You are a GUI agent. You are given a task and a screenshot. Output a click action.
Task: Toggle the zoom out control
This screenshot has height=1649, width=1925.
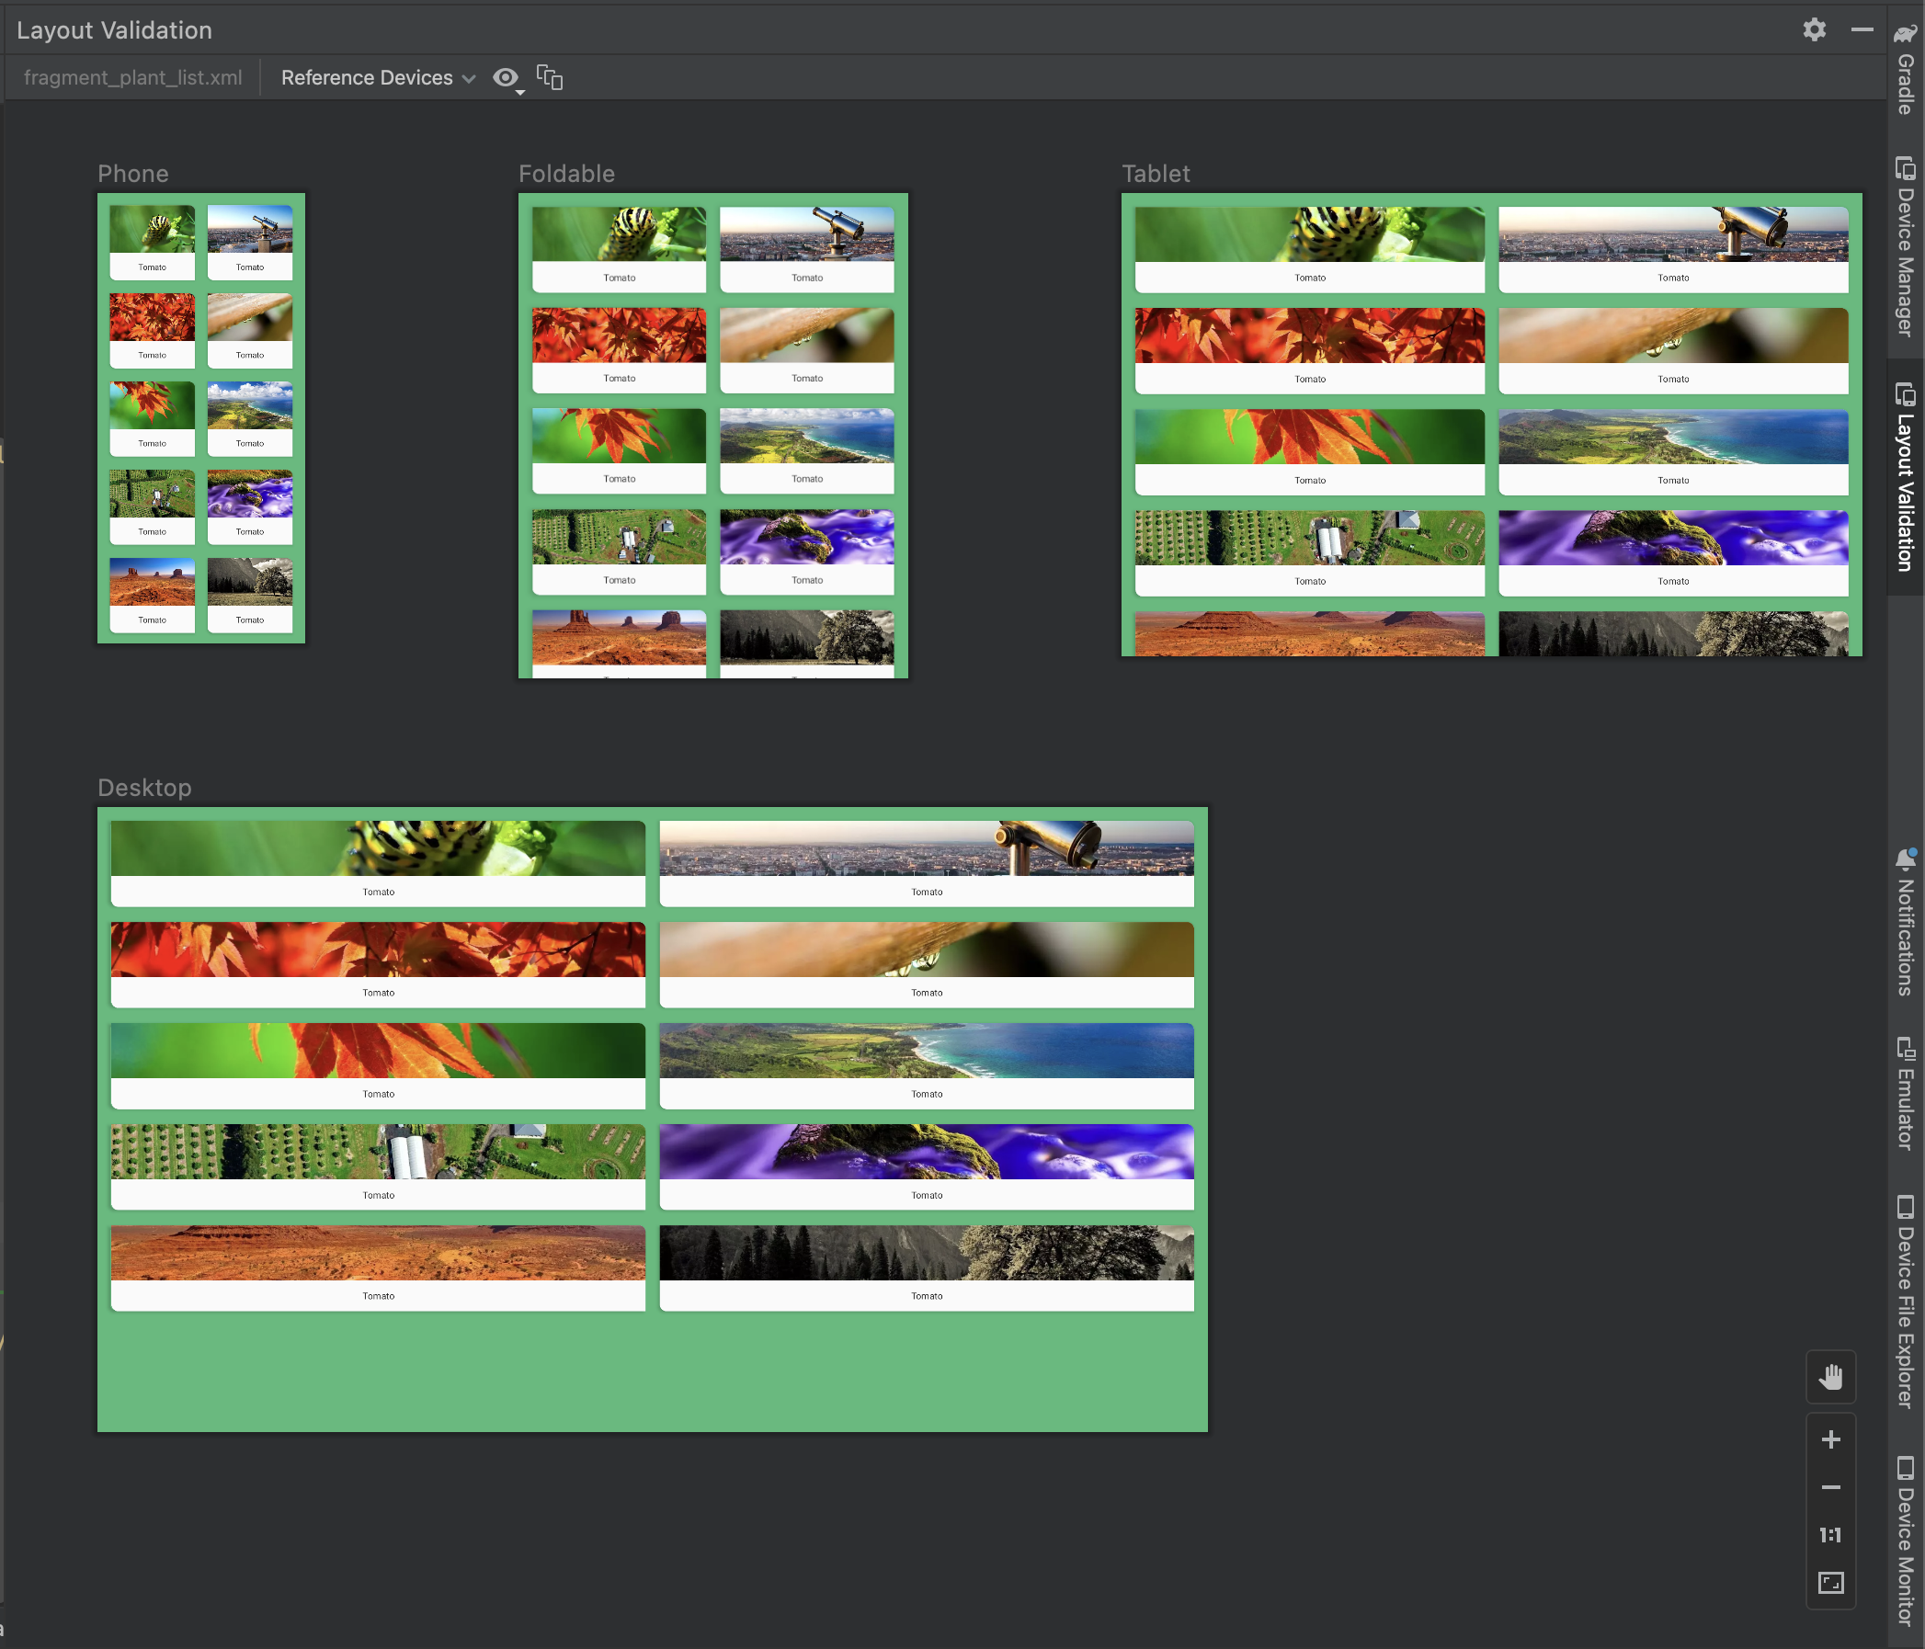(x=1832, y=1487)
